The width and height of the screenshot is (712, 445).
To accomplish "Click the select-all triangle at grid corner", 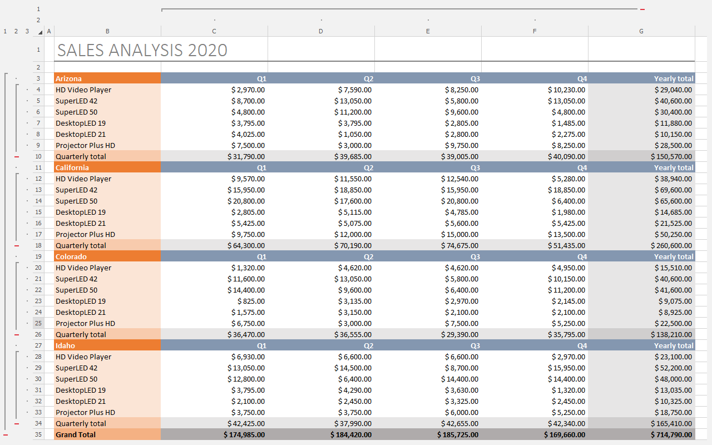I will pos(39,32).
